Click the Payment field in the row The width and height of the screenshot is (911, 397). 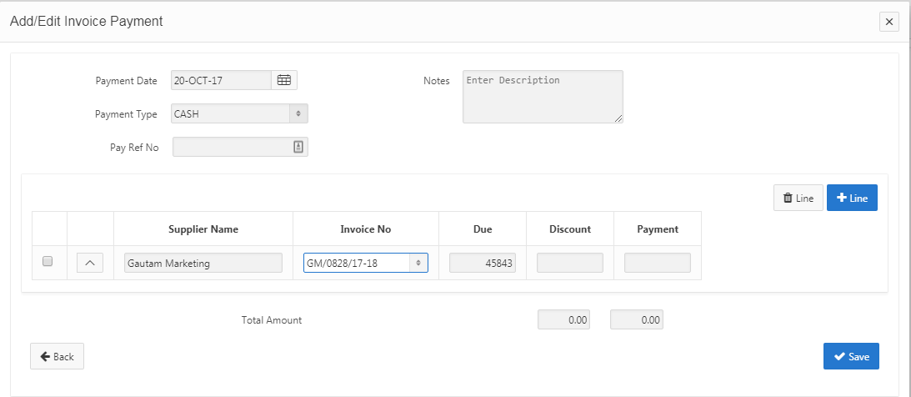click(658, 263)
